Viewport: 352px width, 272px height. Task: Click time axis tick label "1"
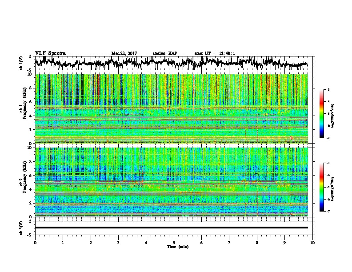[63, 243]
